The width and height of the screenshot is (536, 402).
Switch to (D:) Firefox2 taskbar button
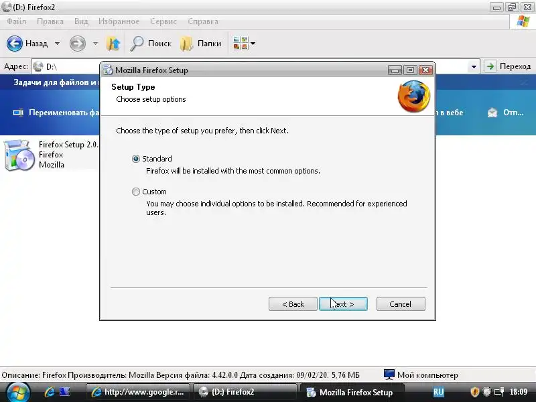click(x=245, y=392)
